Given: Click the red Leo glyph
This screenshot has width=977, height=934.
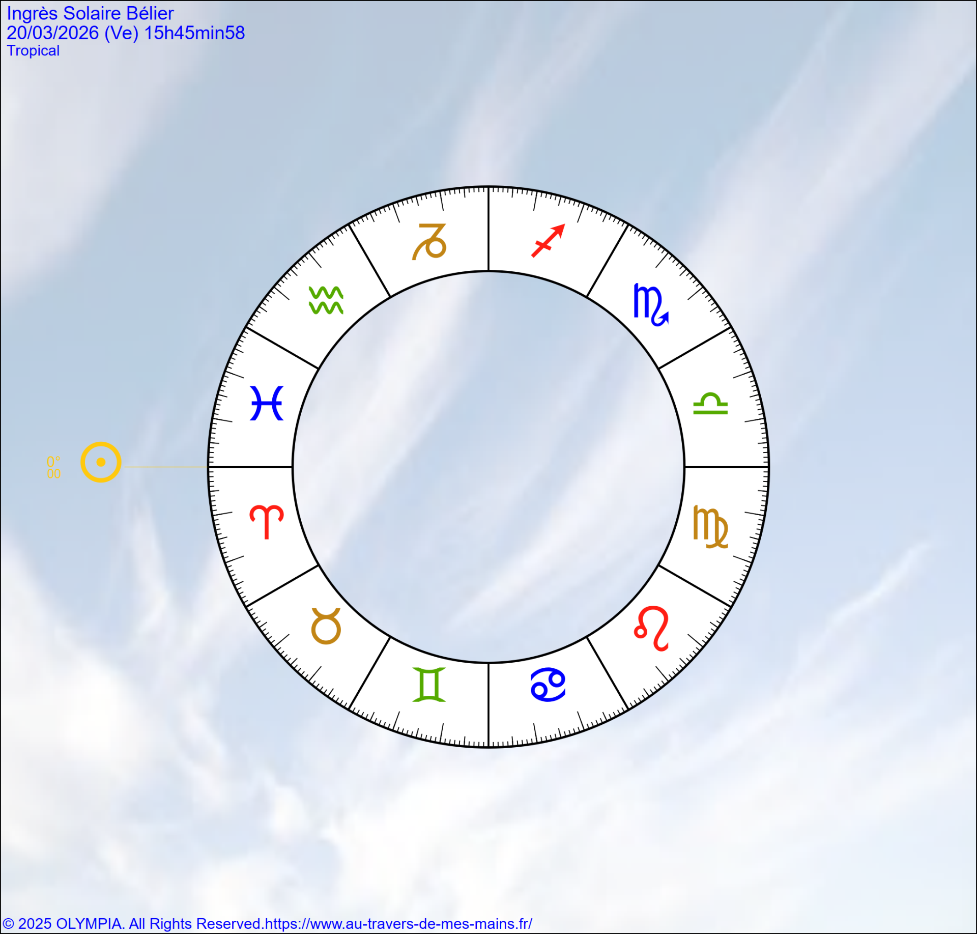Looking at the screenshot, I should [651, 628].
